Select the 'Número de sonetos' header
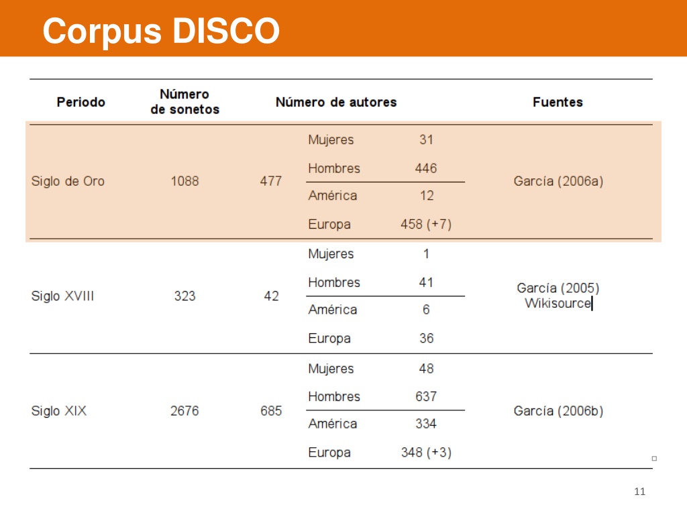 coord(184,102)
